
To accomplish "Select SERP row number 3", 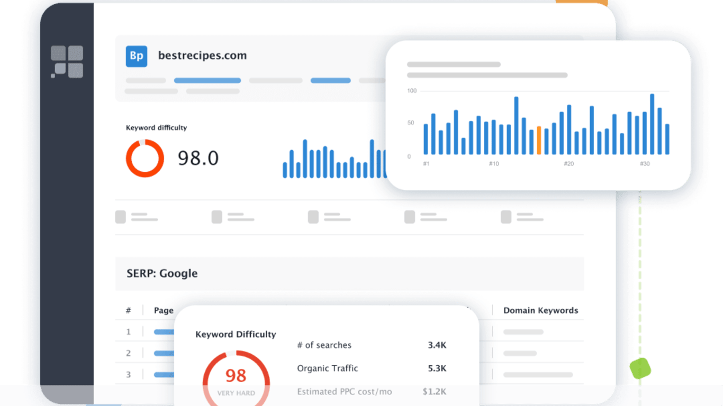I will 128,375.
